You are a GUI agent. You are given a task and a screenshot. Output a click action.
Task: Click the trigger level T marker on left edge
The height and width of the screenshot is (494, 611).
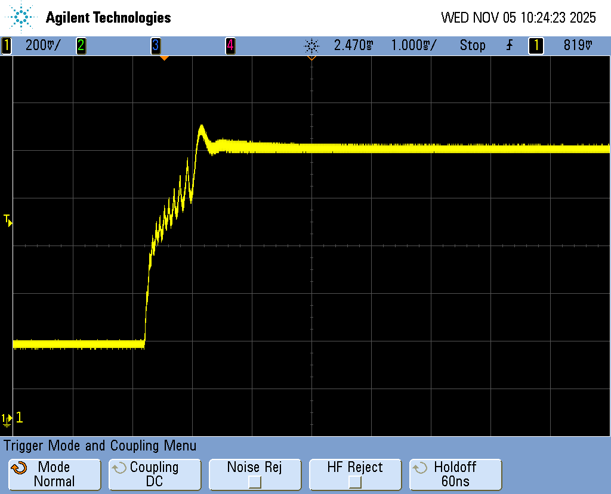point(8,220)
